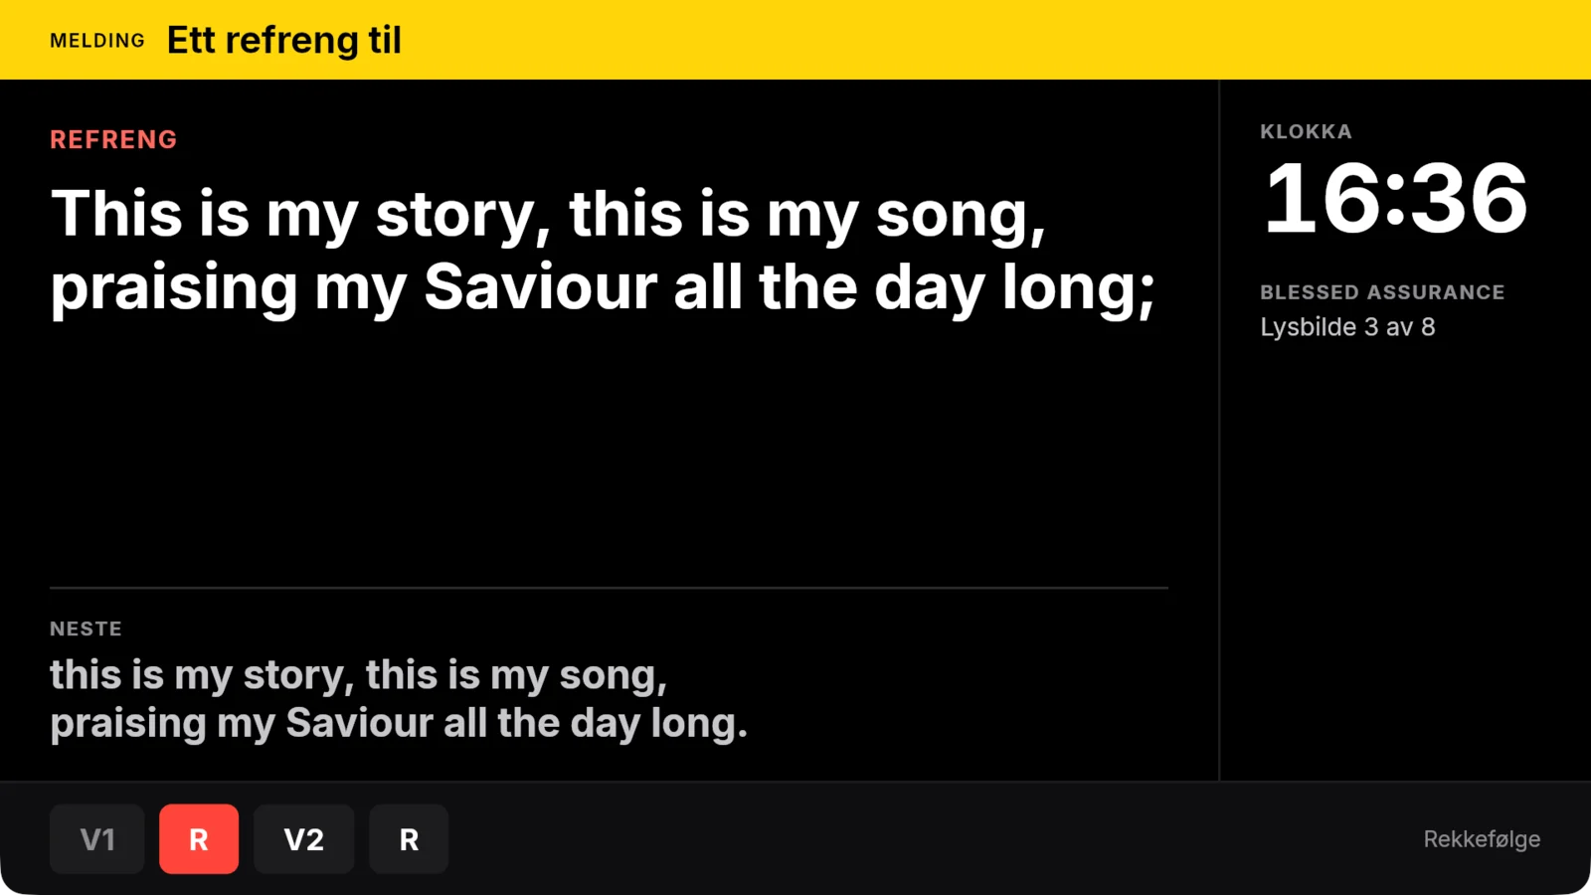Select the message text 'Ett refreng til'
Viewport: 1591px width, 895px height.
tap(284, 41)
